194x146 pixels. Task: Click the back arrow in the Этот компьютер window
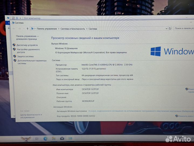point(9,28)
